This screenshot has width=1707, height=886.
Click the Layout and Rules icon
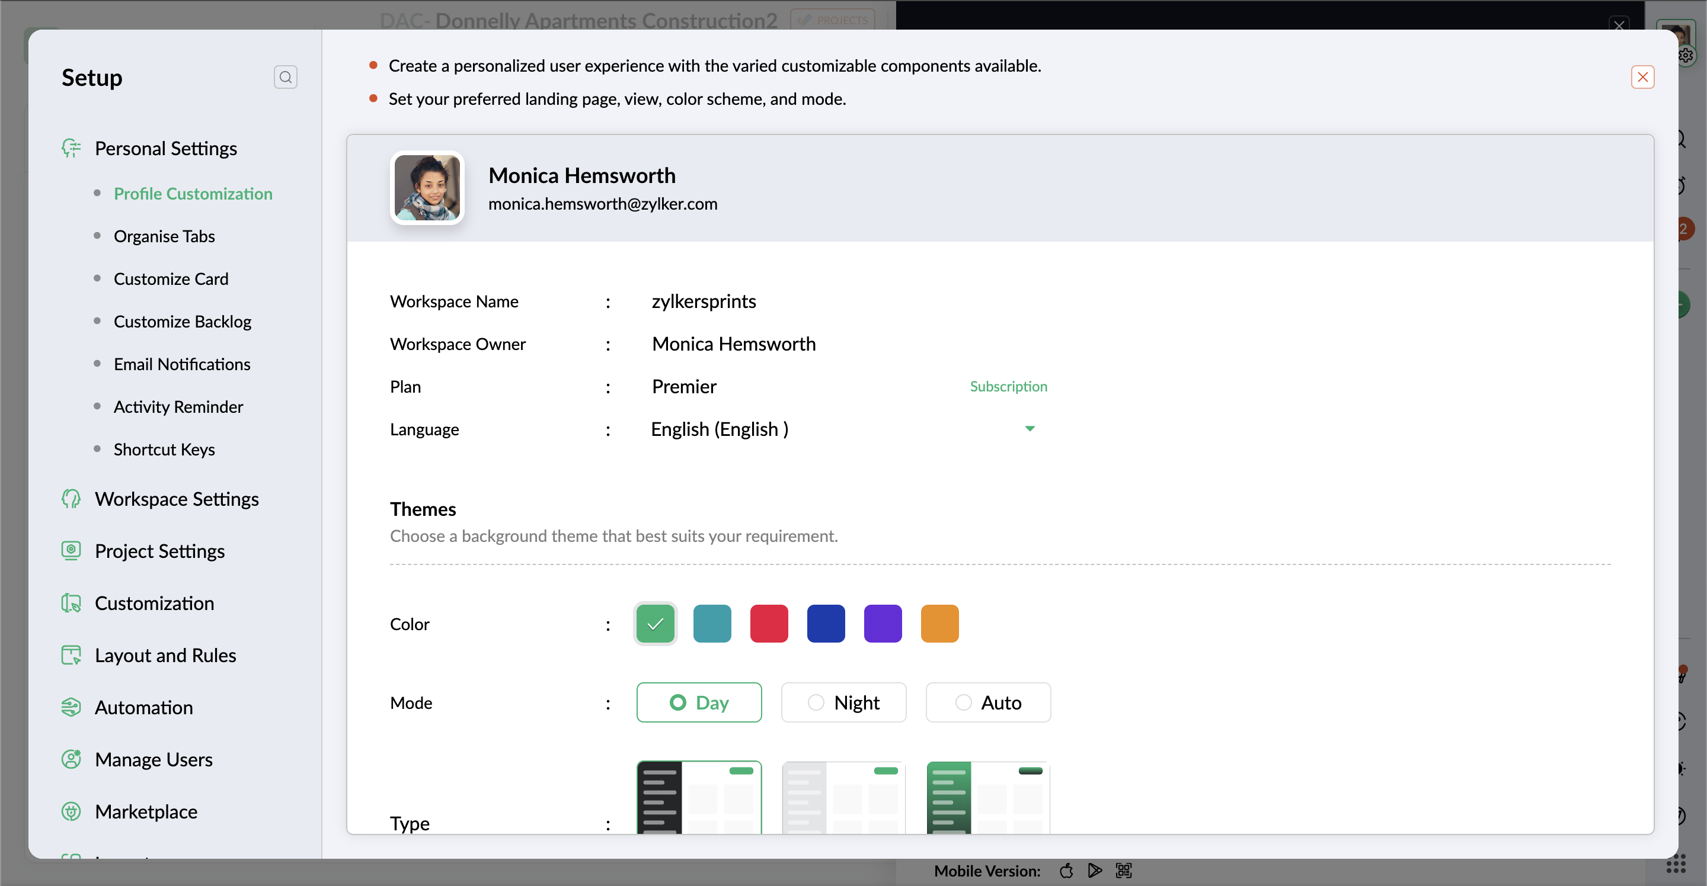[71, 654]
